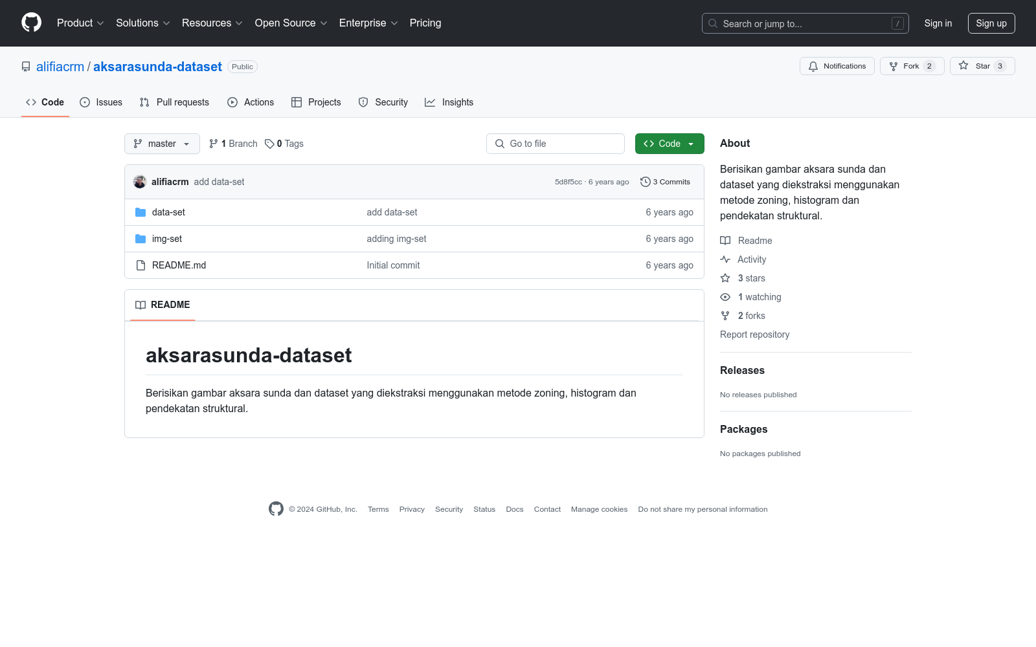Click the fork icon beside 2 forks
The image size is (1036, 647).
tap(725, 316)
